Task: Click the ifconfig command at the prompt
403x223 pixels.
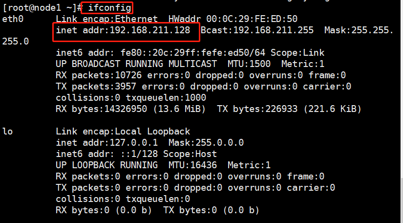Action: 110,8
